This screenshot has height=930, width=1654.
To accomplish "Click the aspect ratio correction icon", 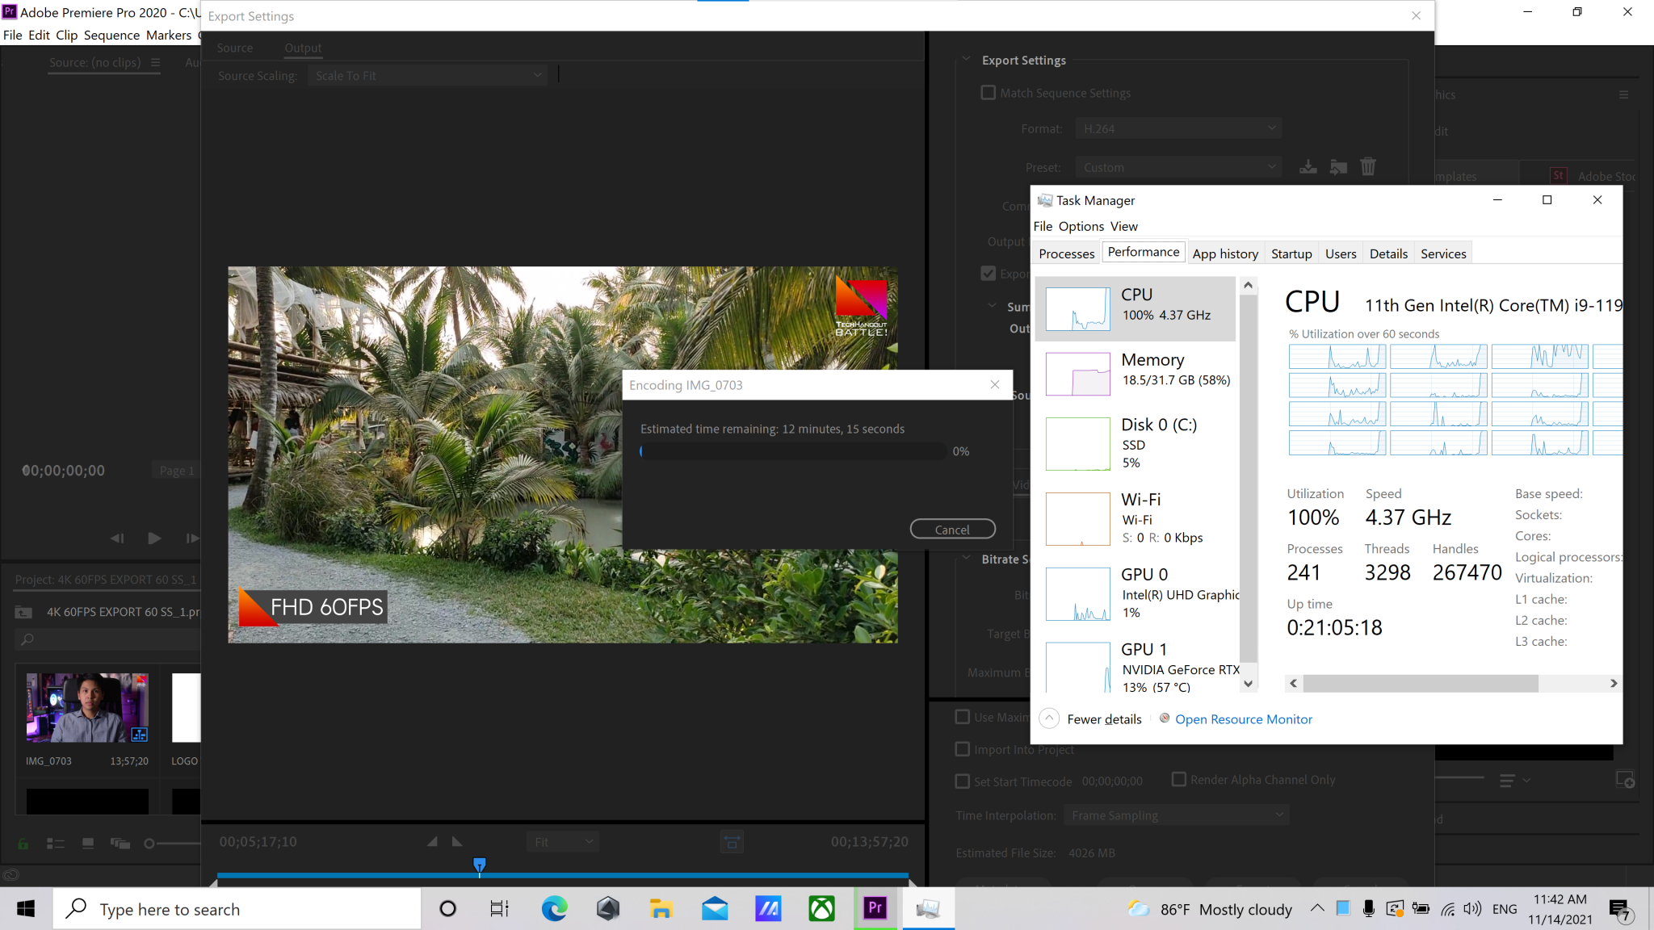I will point(732,842).
